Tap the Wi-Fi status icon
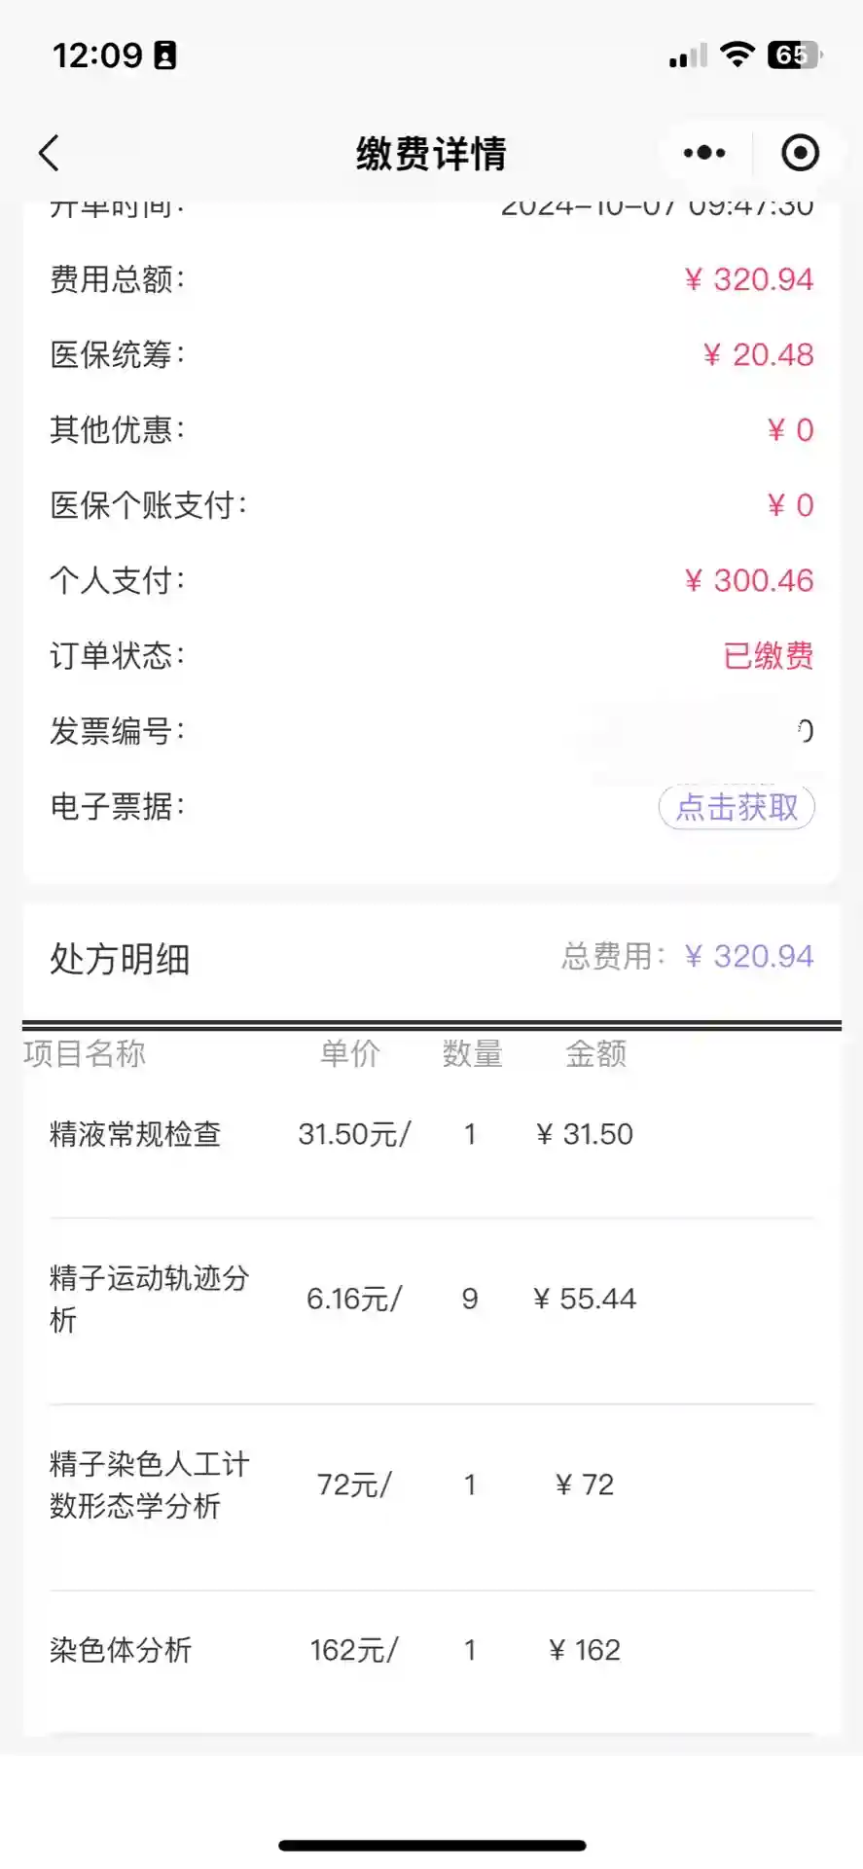 pyautogui.click(x=737, y=55)
